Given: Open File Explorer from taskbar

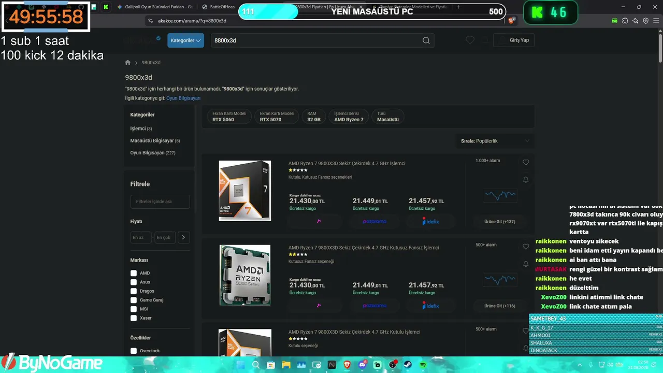Looking at the screenshot, I should (x=286, y=365).
